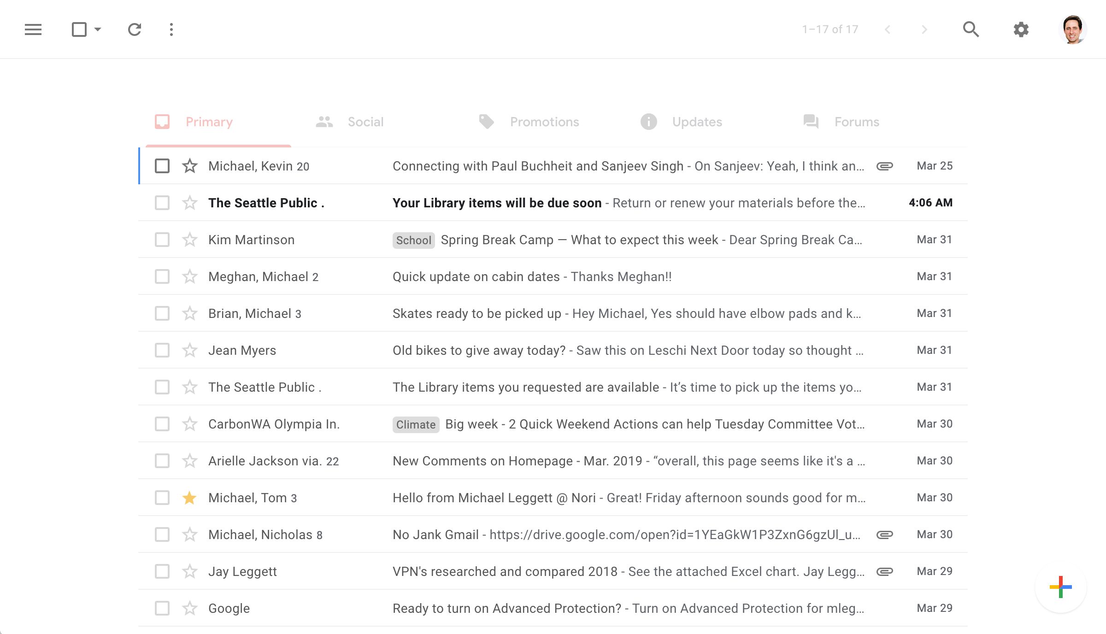Check the Jean Myers email row
Image resolution: width=1106 pixels, height=634 pixels.
coord(162,350)
